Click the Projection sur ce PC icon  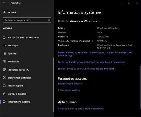4,70
